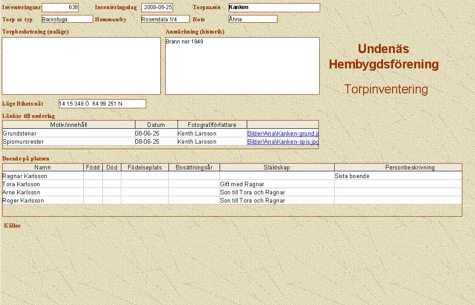
Task: Select the Grundstenar row in the links table
Action: coord(68,134)
